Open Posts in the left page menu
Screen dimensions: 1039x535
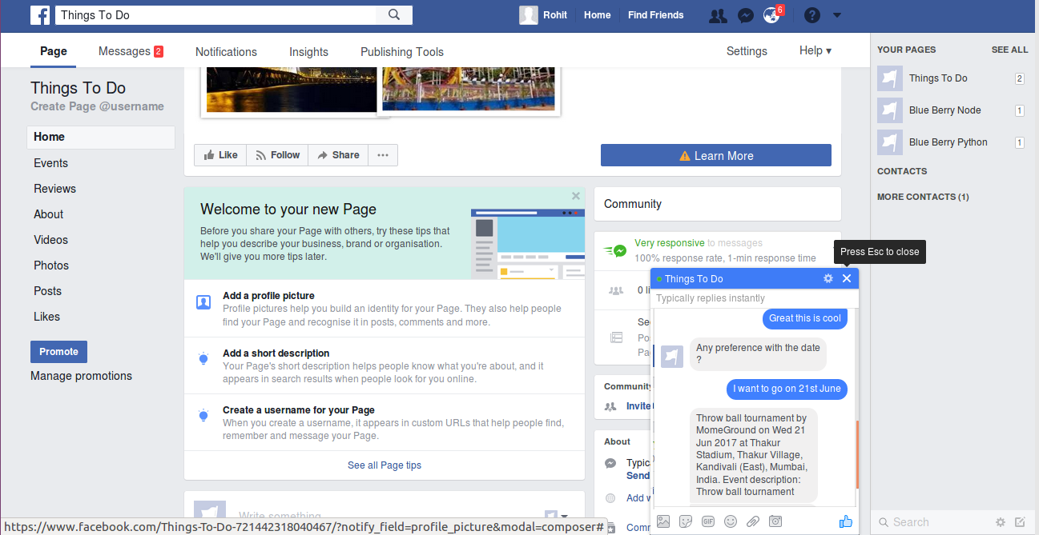coord(47,291)
